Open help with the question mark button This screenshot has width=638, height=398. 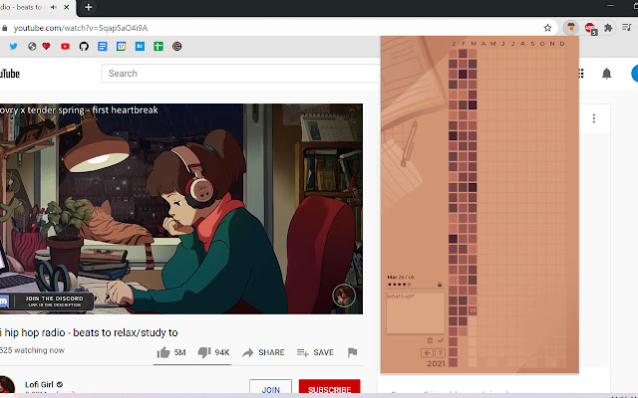coord(441,352)
